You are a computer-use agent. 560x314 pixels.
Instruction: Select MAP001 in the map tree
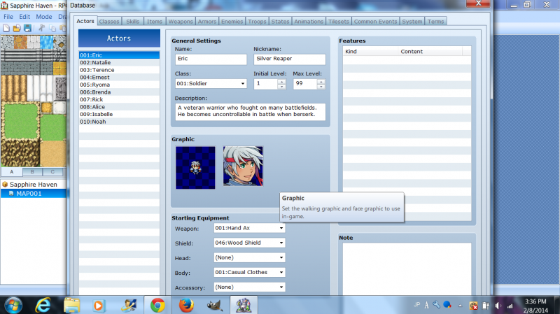tap(31, 193)
